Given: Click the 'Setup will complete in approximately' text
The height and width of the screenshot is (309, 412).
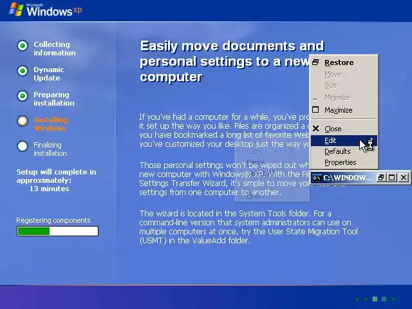Looking at the screenshot, I should (x=56, y=176).
